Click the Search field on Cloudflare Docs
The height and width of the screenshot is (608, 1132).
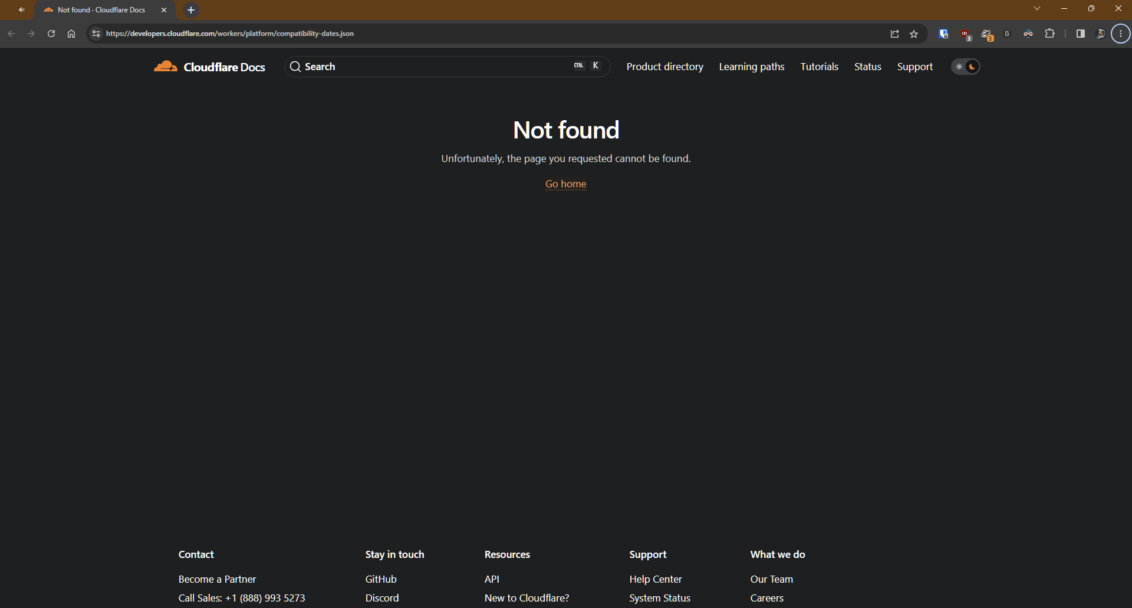(447, 67)
